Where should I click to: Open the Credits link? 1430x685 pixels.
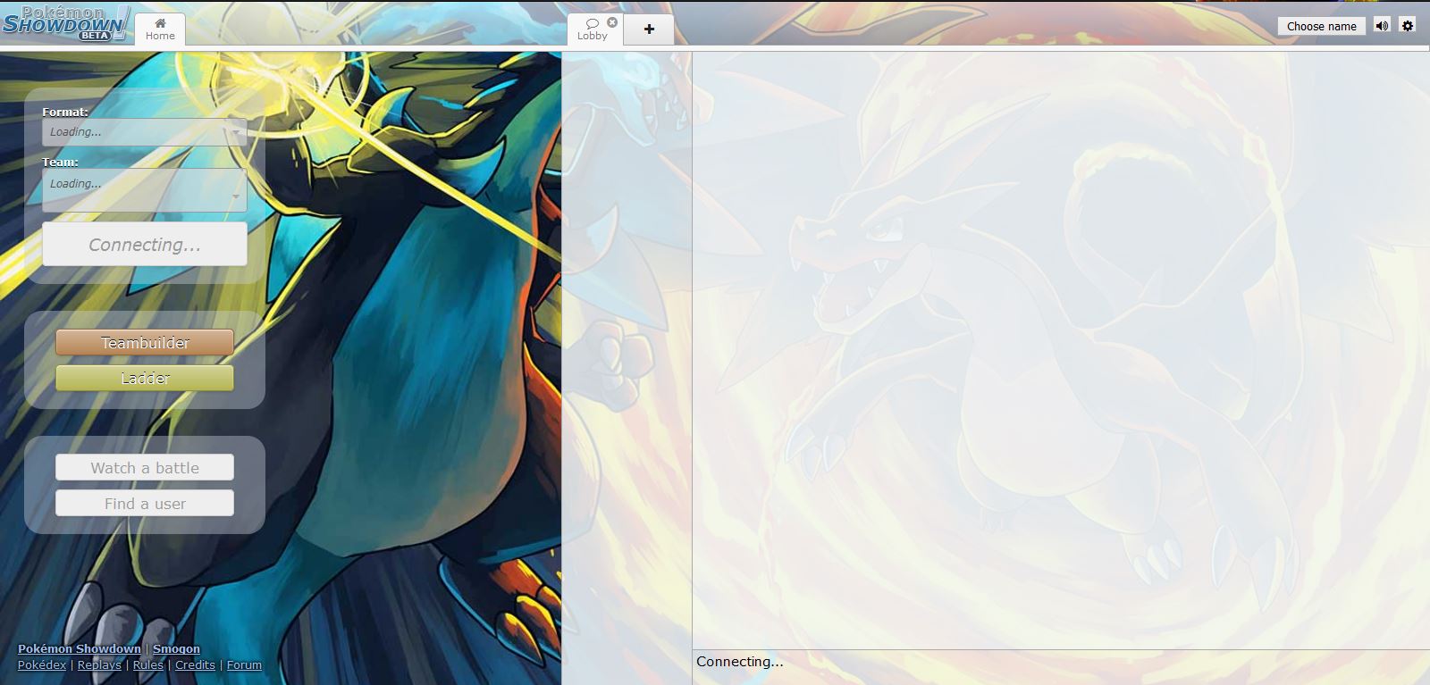[195, 664]
